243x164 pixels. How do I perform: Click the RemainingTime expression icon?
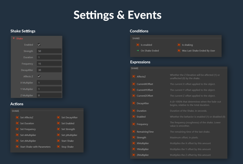134,132
